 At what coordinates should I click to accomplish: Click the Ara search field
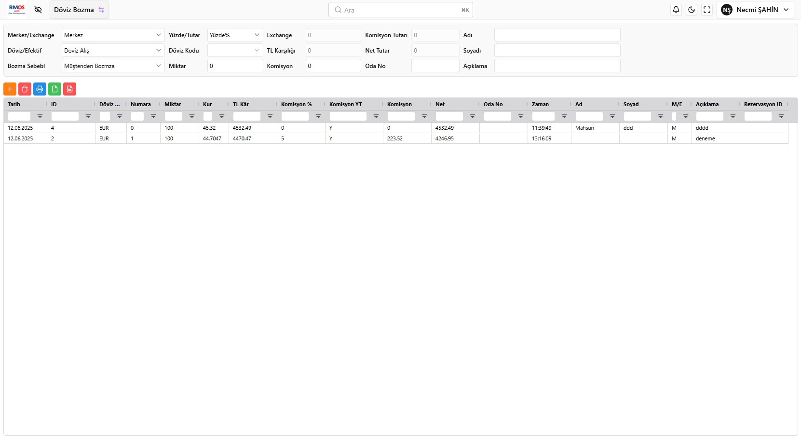point(400,10)
